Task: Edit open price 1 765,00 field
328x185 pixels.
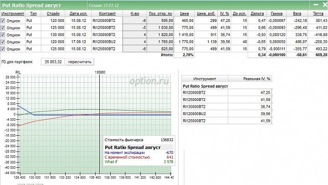Action: [x=160, y=42]
